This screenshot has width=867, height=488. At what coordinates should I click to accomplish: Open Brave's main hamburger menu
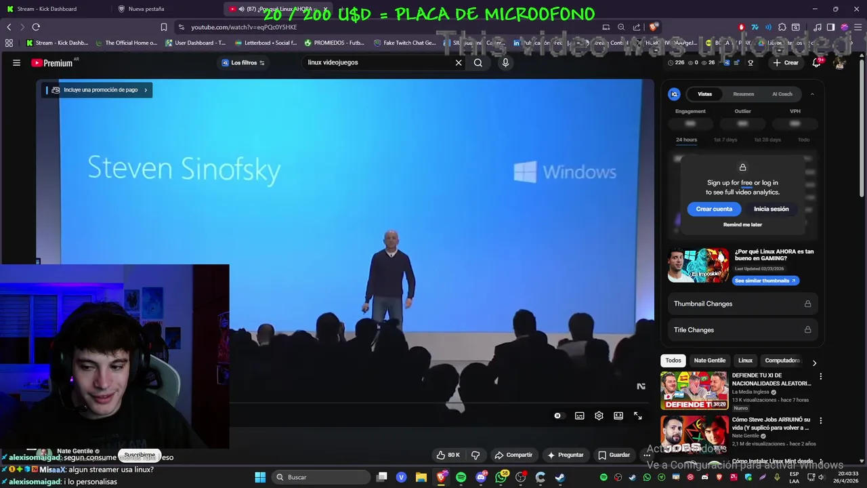tap(858, 27)
